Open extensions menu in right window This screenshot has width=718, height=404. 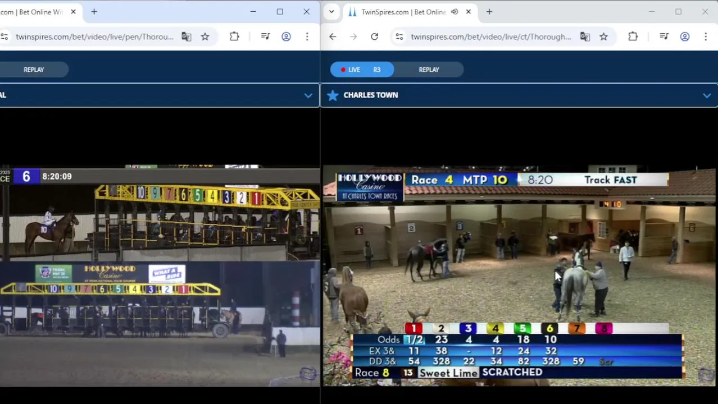coord(633,36)
